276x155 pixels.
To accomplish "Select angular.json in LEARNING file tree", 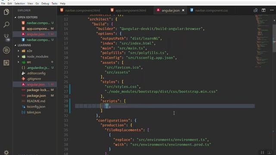I will pyautogui.click(x=35, y=84).
